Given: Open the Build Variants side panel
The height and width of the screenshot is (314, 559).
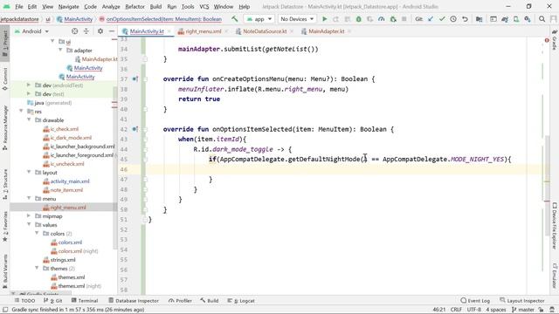Looking at the screenshot, I should 5,271.
